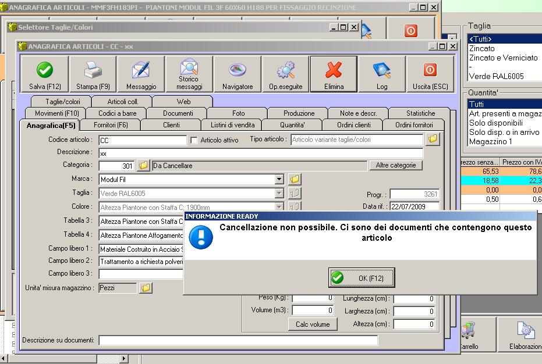Image resolution: width=542 pixels, height=364 pixels.
Task: Open Categoria folder lookup icon
Action: 143,165
